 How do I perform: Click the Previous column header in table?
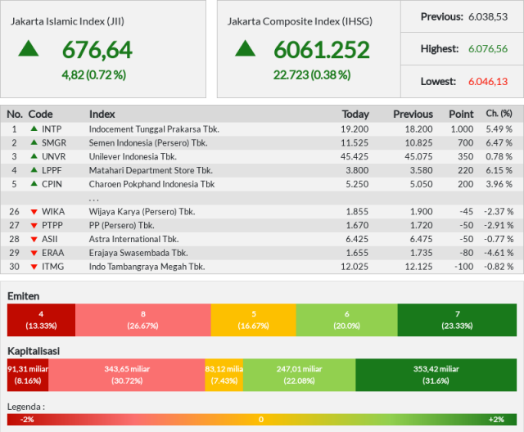coord(413,115)
